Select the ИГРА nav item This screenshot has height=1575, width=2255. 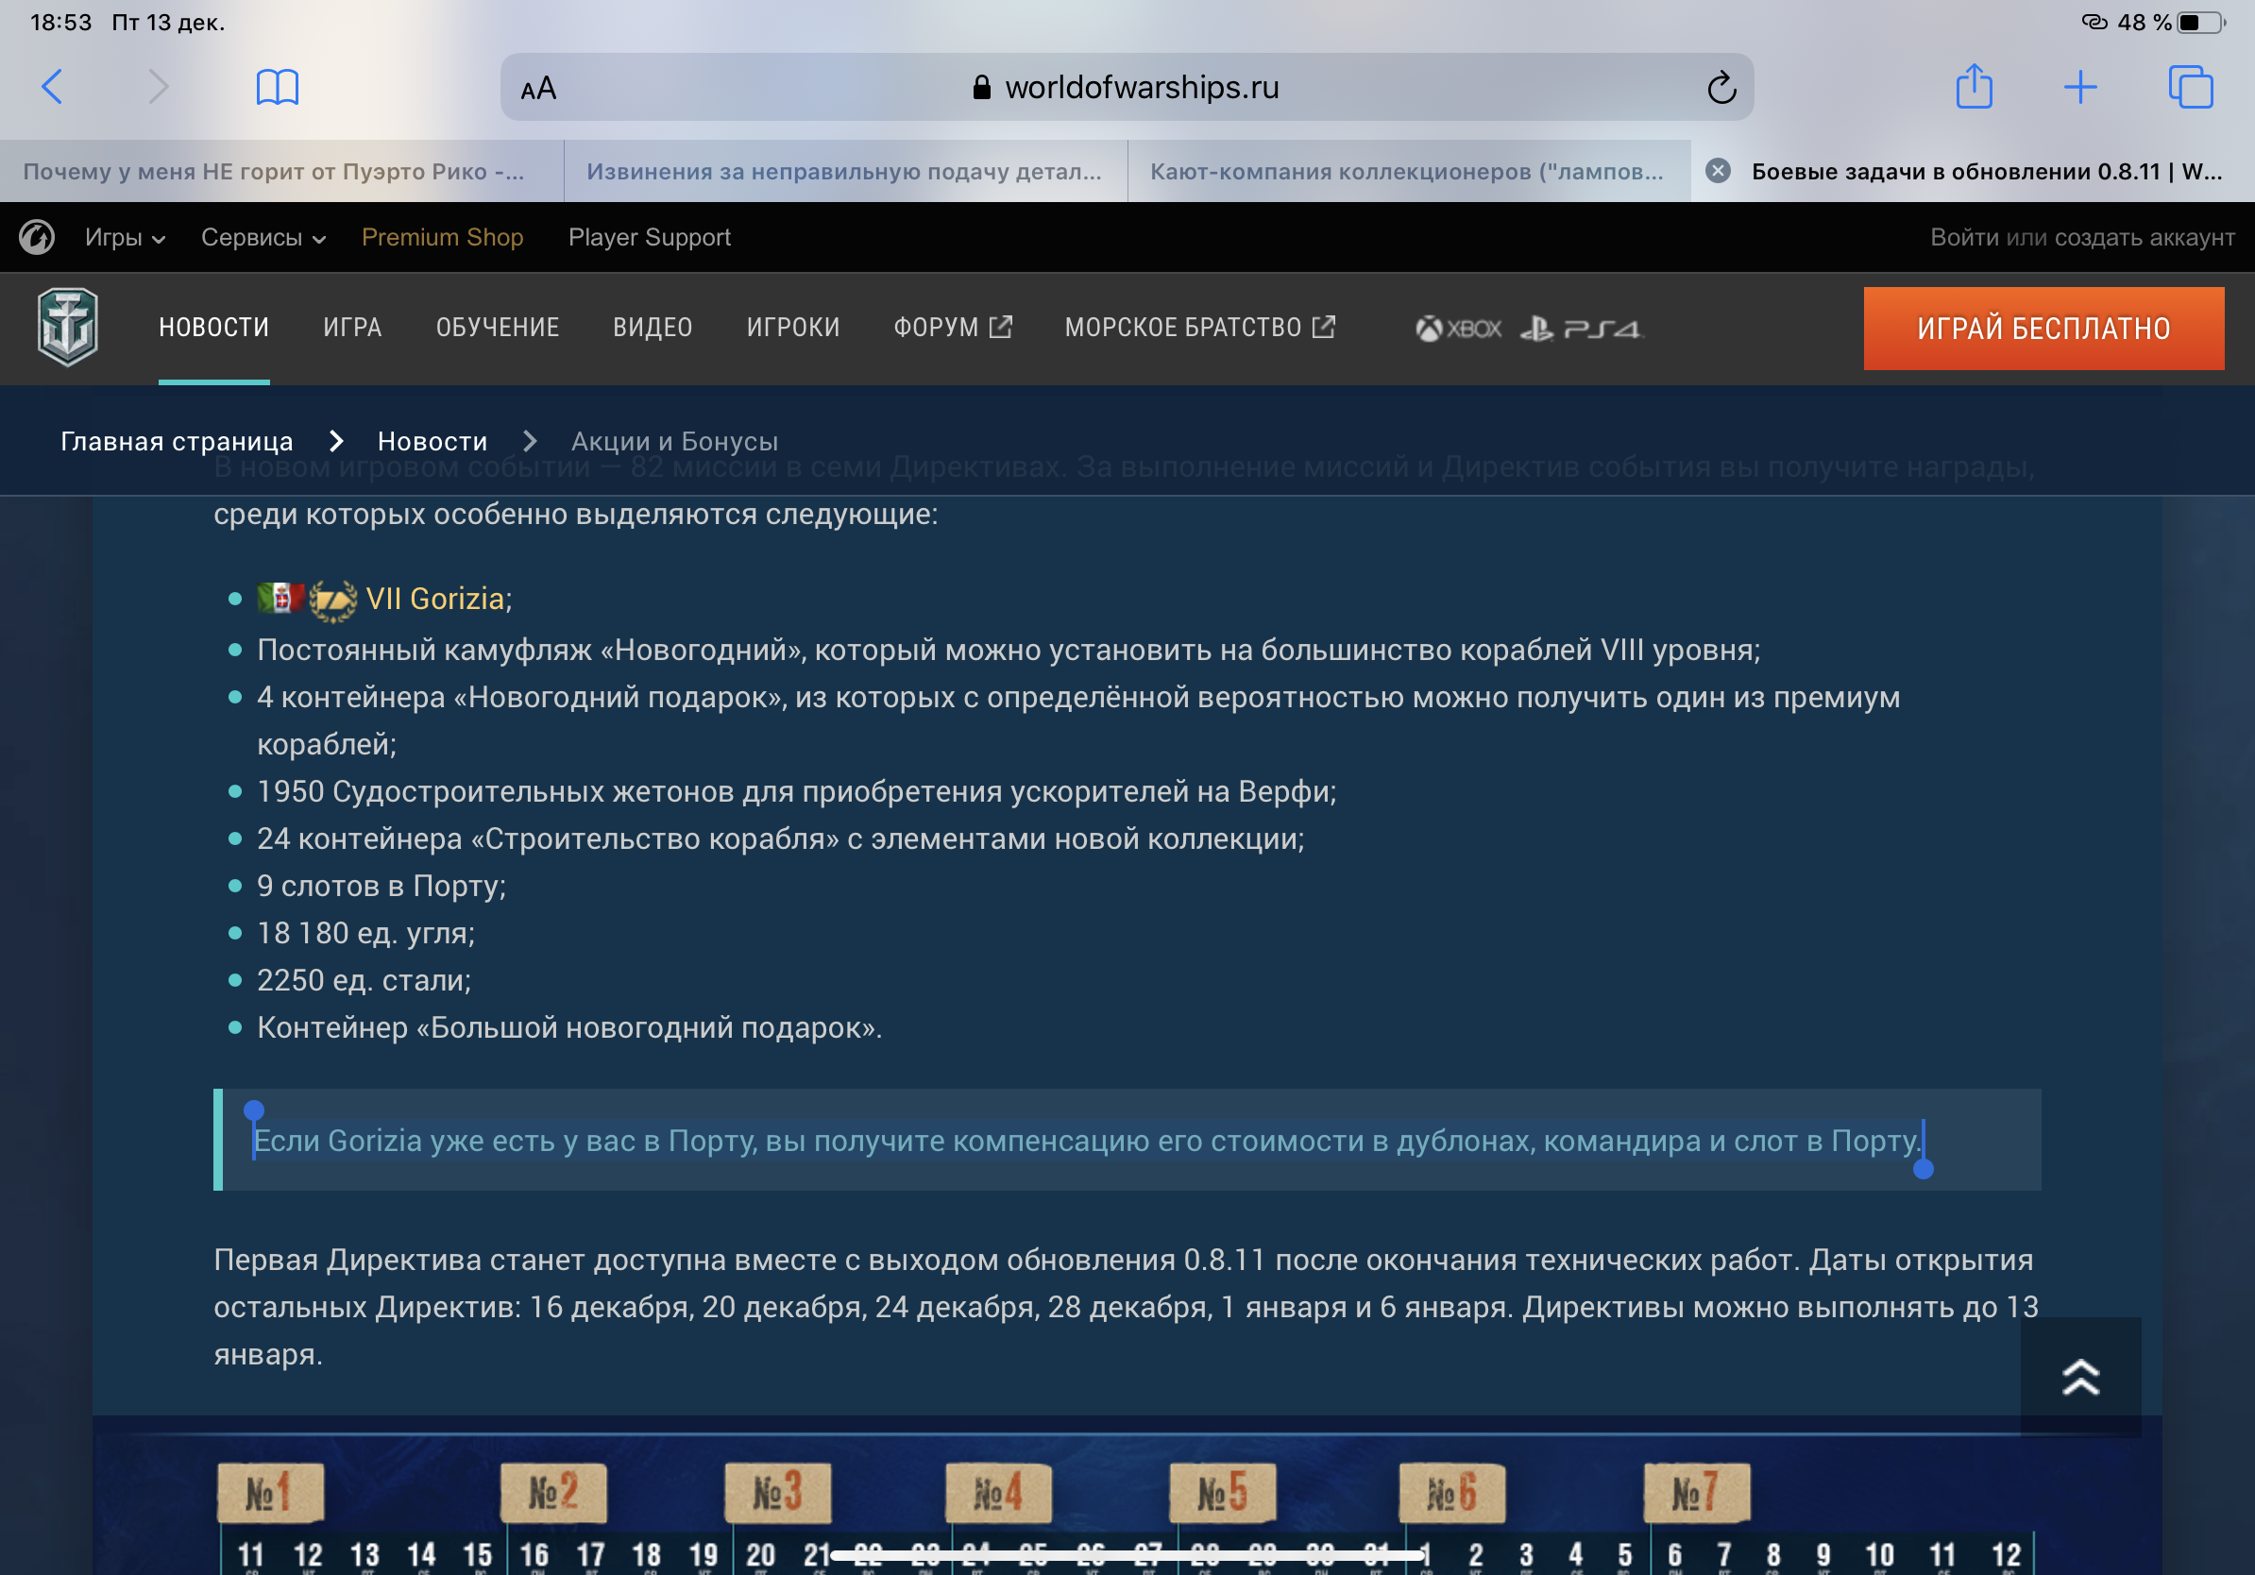click(352, 327)
